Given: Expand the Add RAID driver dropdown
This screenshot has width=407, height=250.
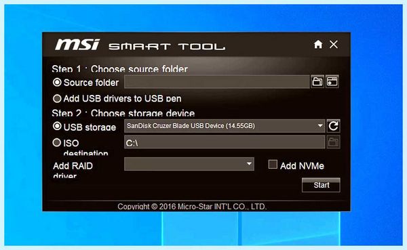Looking at the screenshot, I should coord(189,164).
